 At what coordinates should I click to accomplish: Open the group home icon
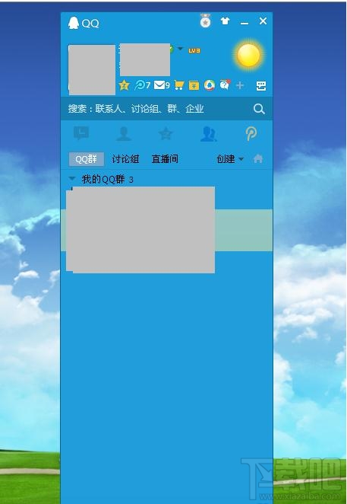[x=258, y=159]
